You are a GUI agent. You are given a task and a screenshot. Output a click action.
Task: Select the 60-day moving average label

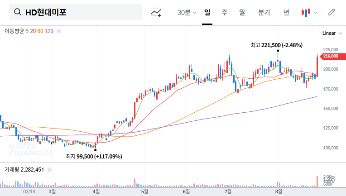pos(40,31)
